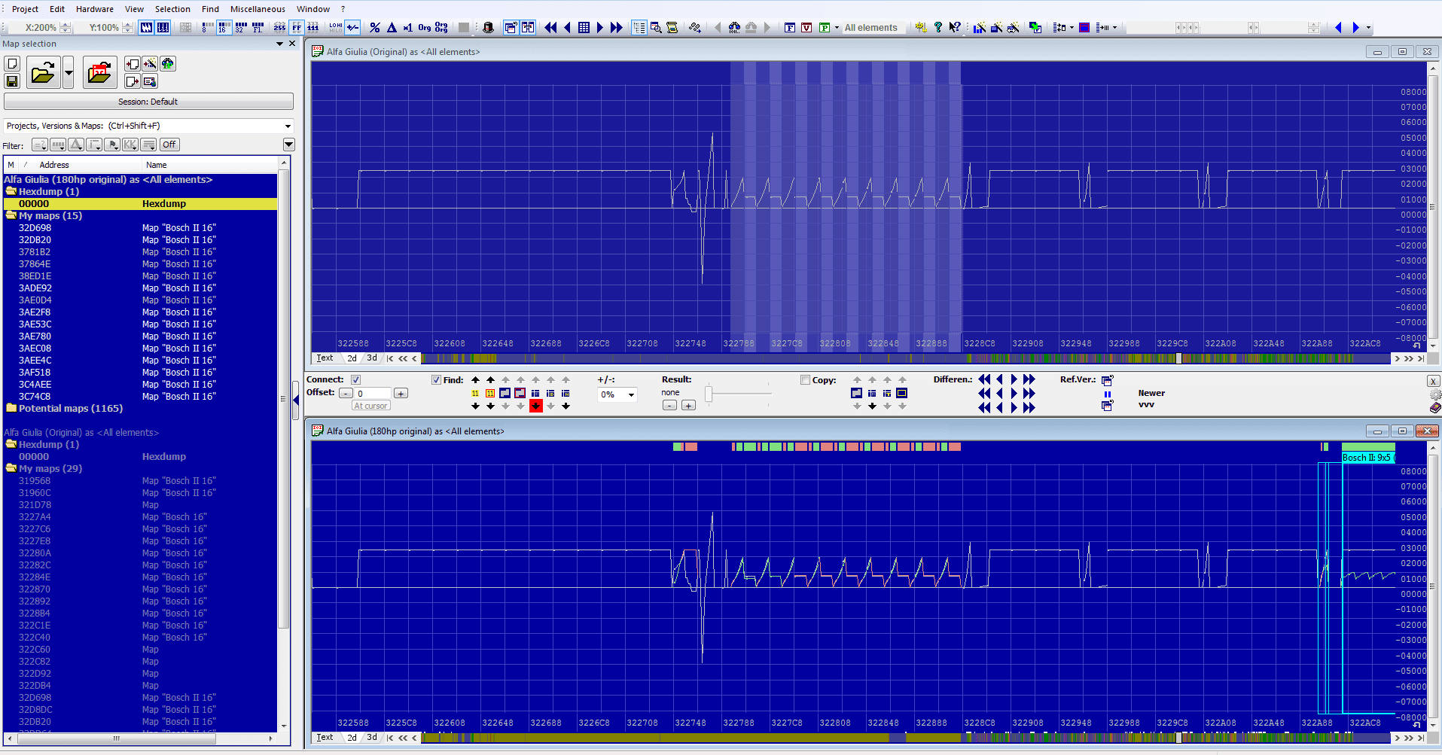Open the All elements dropdown arrow
The width and height of the screenshot is (1442, 755).
point(837,28)
